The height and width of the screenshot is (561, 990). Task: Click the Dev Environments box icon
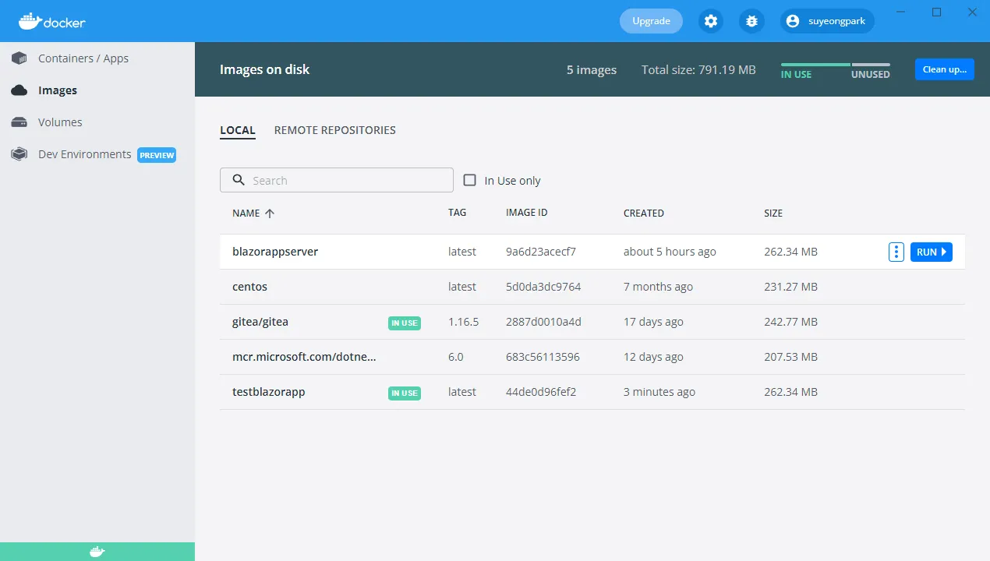coord(19,154)
